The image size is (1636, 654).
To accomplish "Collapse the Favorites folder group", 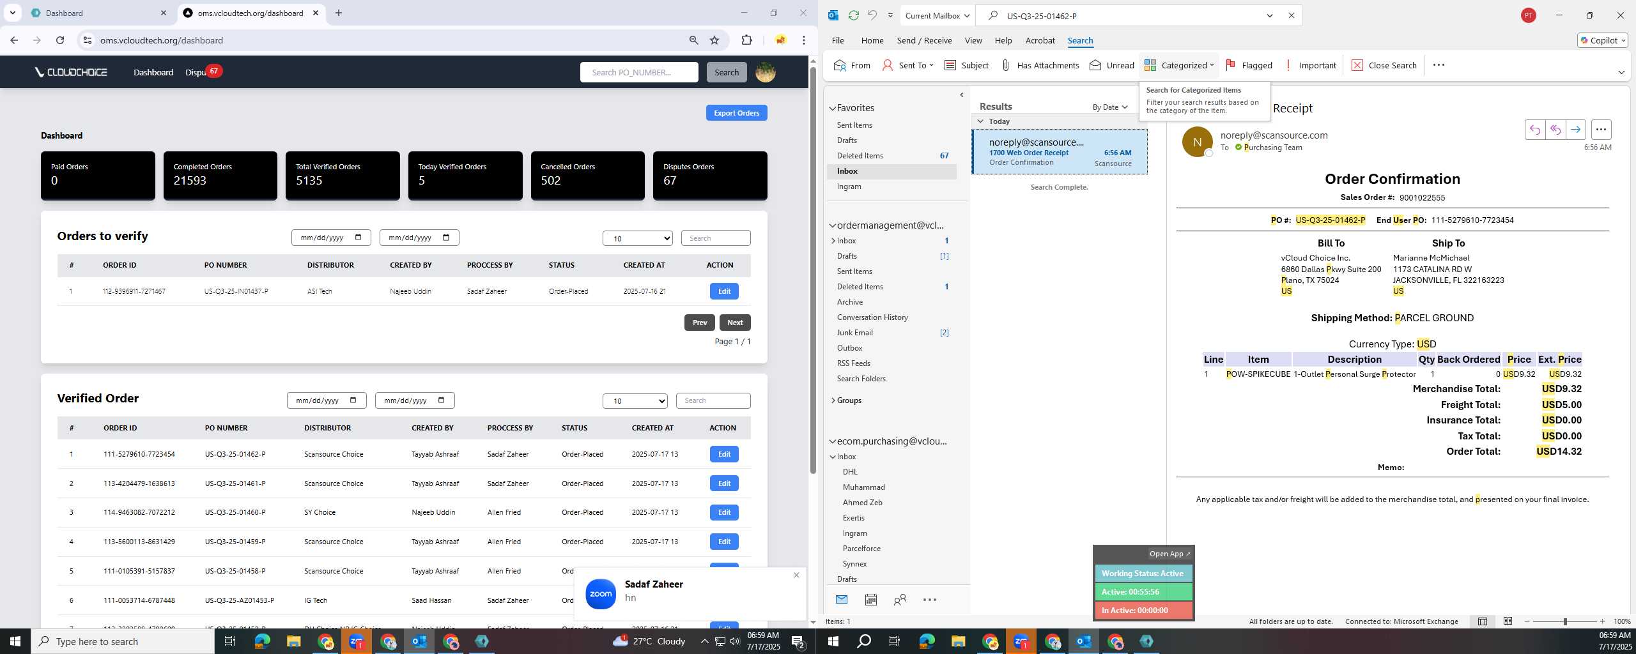I will (x=833, y=109).
